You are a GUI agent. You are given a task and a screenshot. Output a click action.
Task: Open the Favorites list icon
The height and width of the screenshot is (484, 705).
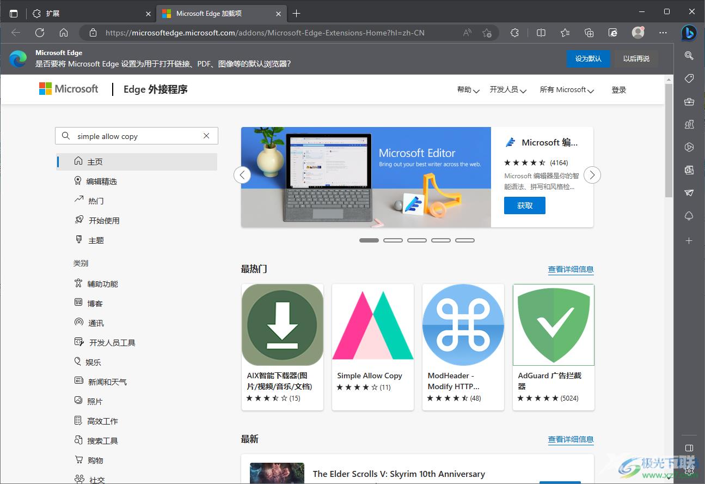coord(565,33)
